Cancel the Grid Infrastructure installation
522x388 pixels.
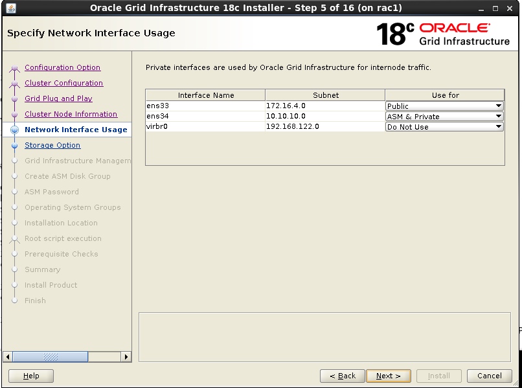489,376
